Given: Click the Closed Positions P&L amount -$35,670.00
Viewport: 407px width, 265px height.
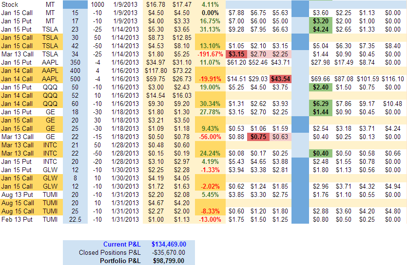Looking at the screenshot, I should [169, 252].
